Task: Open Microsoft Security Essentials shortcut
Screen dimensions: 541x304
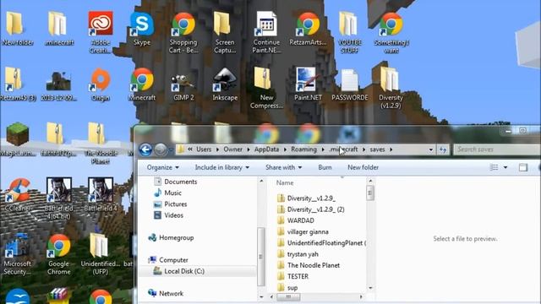Action: point(17,254)
